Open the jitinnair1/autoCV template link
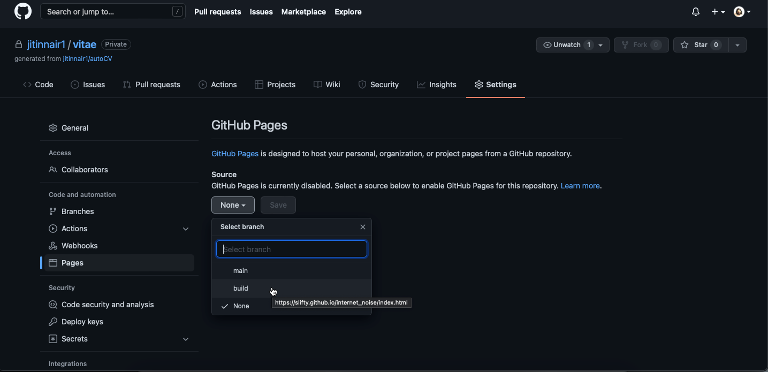768x372 pixels. (x=87, y=59)
